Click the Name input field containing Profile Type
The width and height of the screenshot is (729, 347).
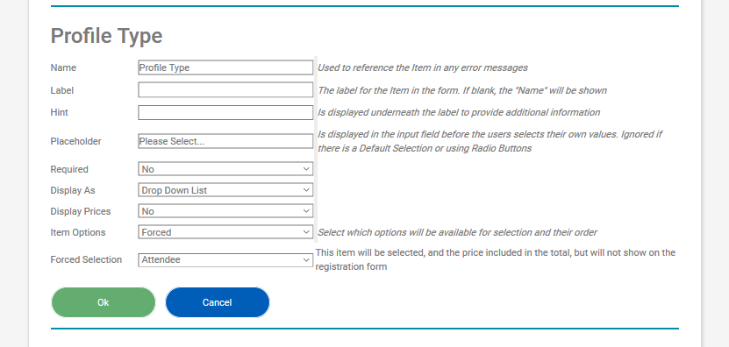click(225, 67)
